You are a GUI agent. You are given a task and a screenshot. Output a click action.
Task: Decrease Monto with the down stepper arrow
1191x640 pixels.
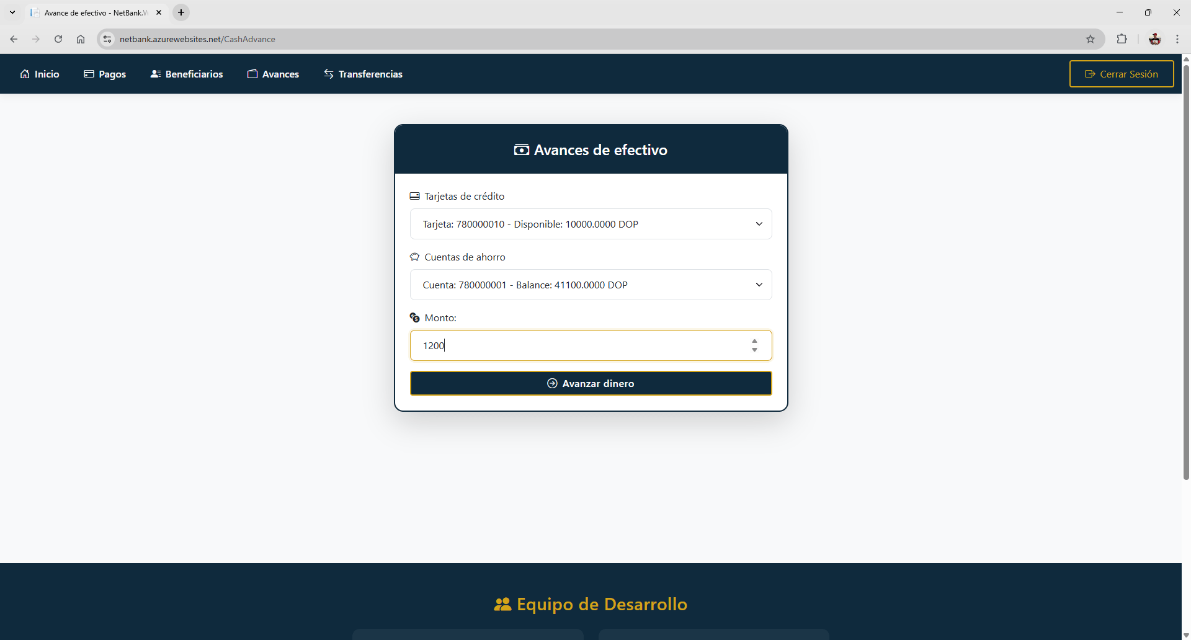754,350
